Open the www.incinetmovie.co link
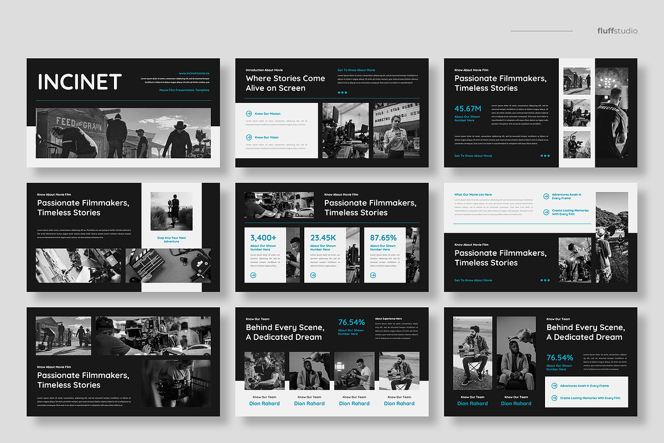The height and width of the screenshot is (443, 664). 194,73
